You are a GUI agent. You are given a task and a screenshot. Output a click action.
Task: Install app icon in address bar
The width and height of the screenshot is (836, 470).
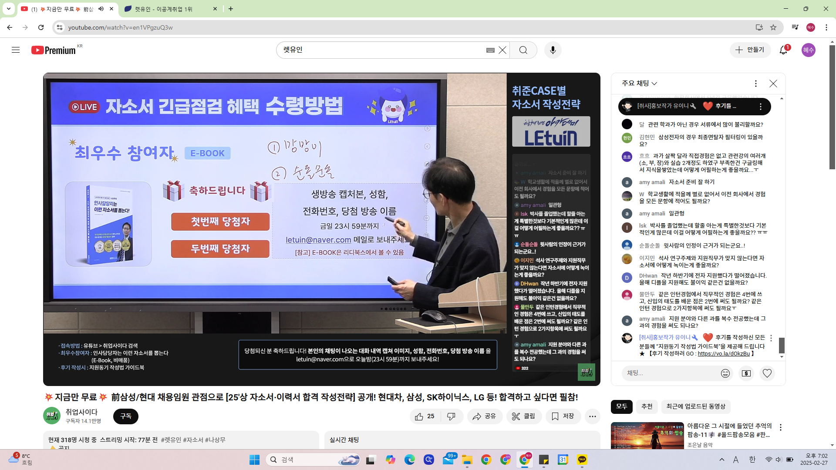pos(759,27)
